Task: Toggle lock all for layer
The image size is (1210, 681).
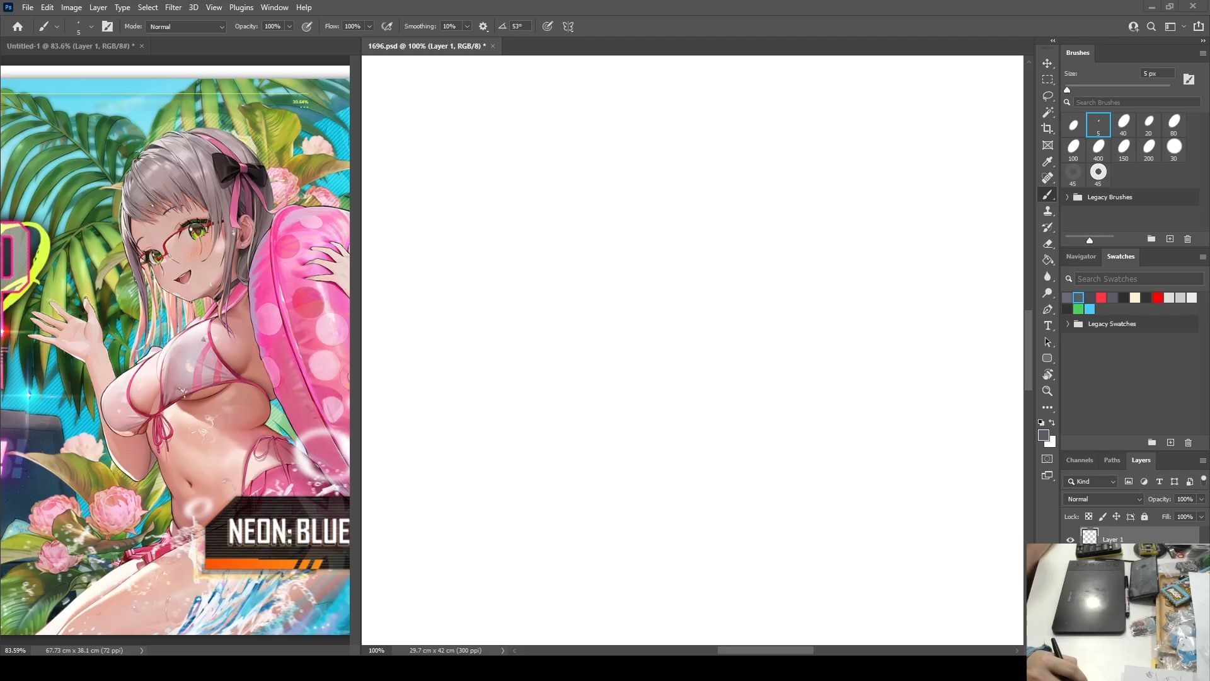Action: pos(1144,516)
